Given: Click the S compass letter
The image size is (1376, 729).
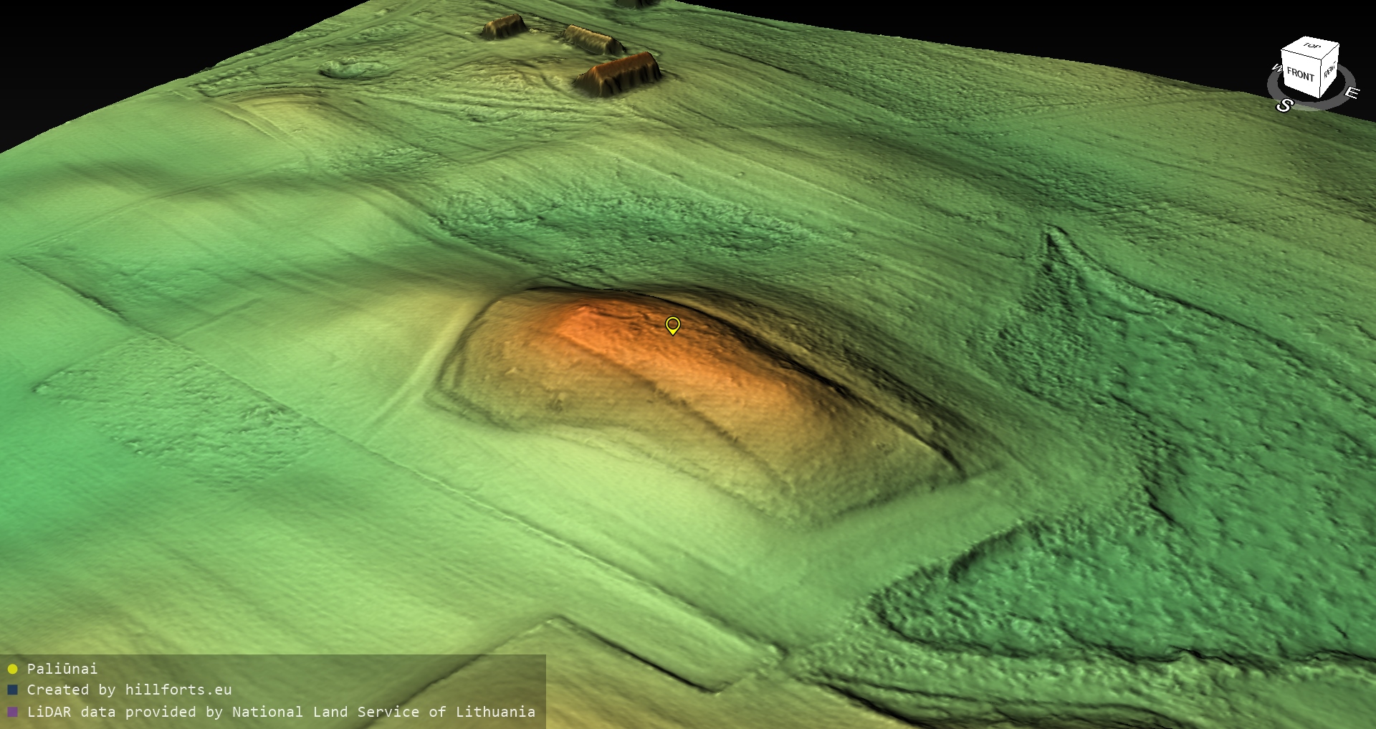Looking at the screenshot, I should 1284,106.
